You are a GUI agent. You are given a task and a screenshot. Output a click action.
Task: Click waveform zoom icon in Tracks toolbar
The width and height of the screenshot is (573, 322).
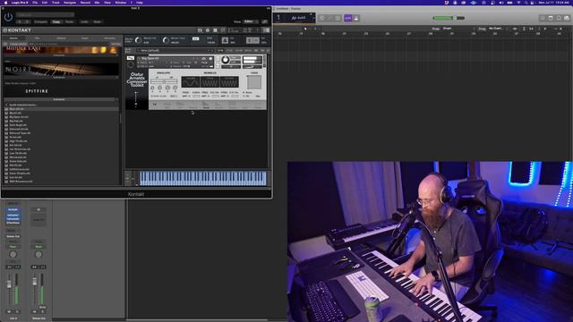click(516, 29)
